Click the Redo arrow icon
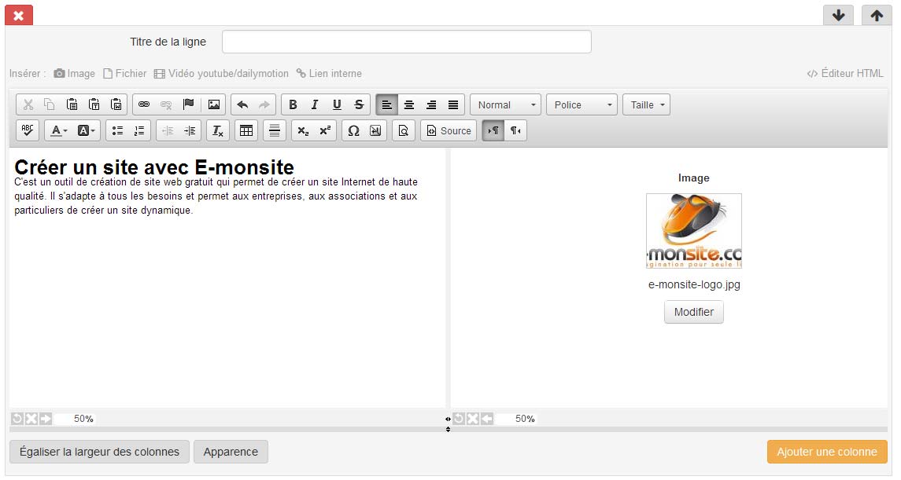Image resolution: width=901 pixels, height=480 pixels. (x=264, y=105)
